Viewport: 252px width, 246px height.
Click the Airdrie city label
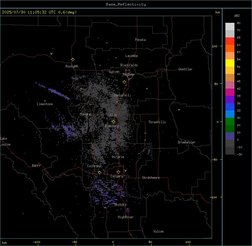pos(118,157)
